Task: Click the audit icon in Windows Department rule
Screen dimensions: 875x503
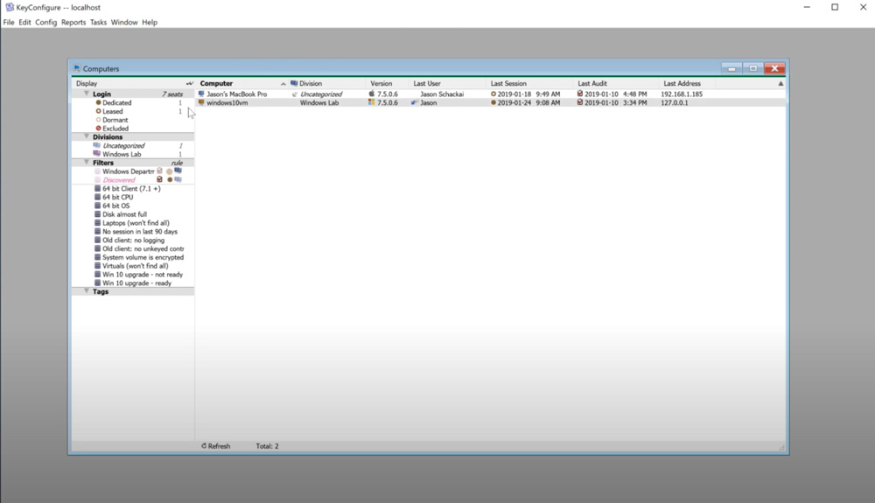Action: click(x=159, y=171)
